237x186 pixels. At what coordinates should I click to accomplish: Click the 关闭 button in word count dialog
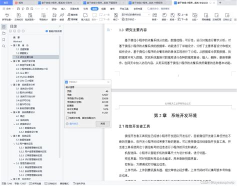(x=102, y=123)
